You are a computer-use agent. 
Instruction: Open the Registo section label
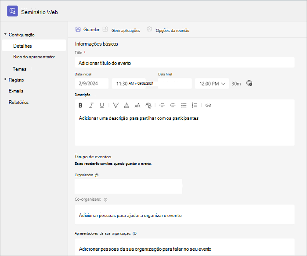16,80
